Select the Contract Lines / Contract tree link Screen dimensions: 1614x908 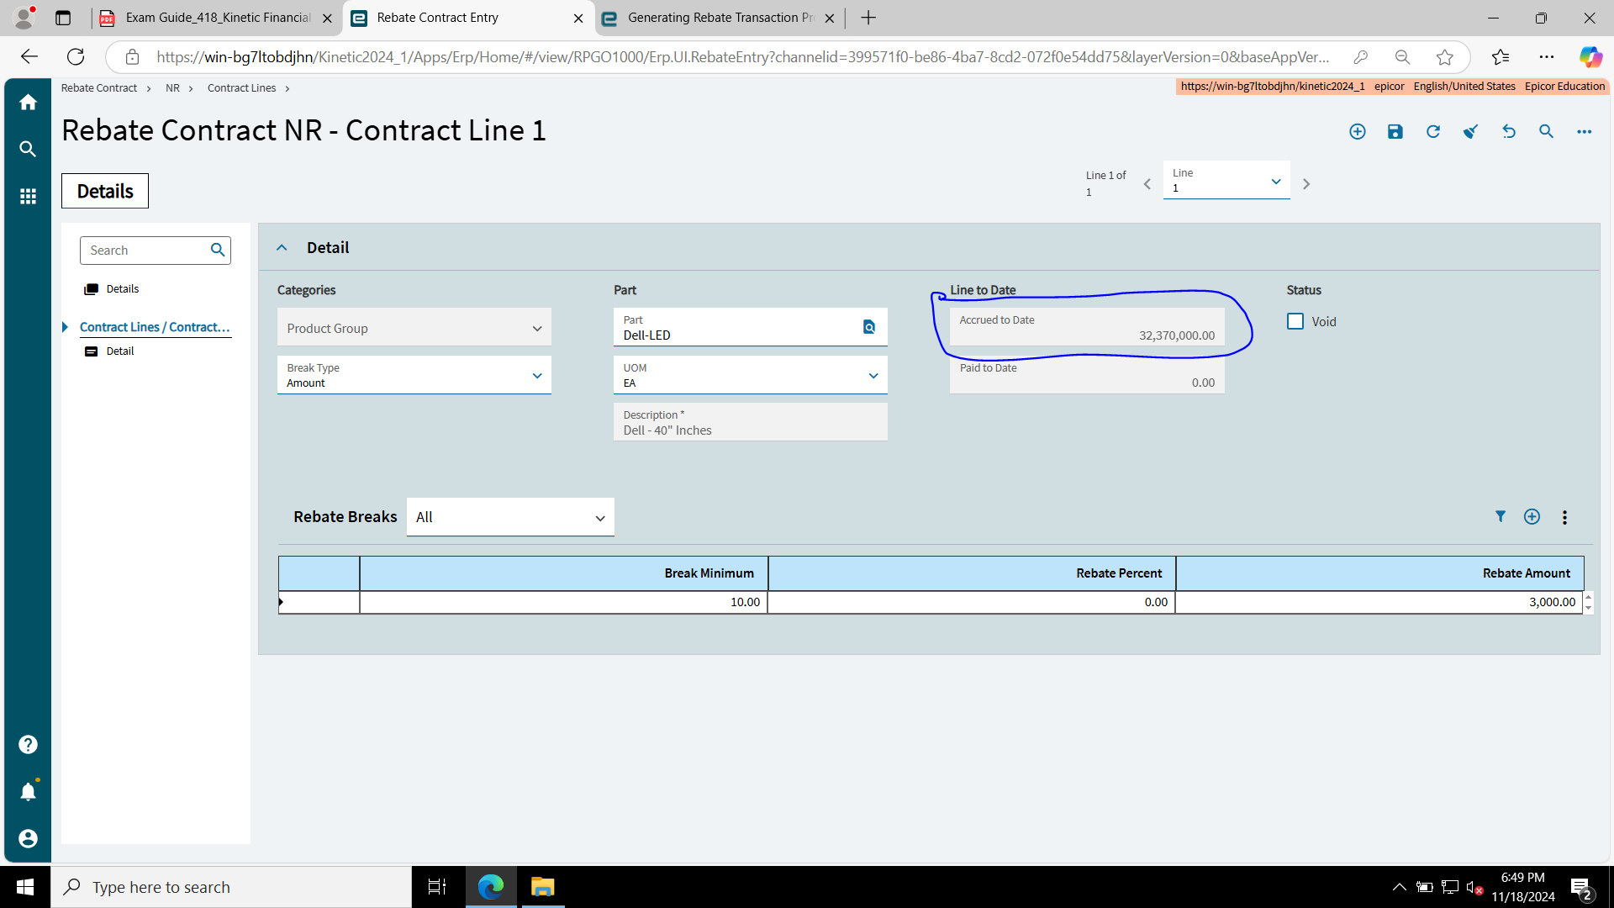pos(155,327)
